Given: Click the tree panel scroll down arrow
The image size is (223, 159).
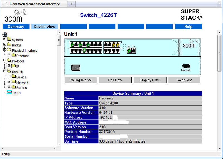Looking at the screenshot, I should 59,144.
